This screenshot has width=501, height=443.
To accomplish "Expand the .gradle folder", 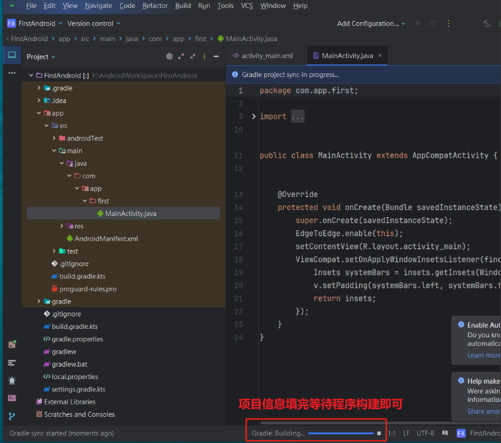I will point(39,88).
